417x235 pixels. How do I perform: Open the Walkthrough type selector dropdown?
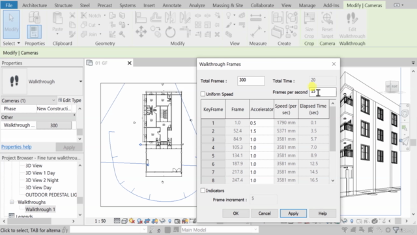click(80, 82)
